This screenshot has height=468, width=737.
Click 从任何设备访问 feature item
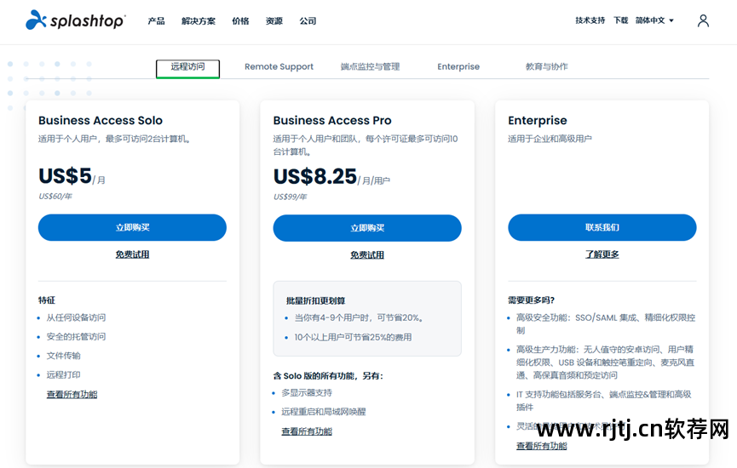click(x=76, y=317)
